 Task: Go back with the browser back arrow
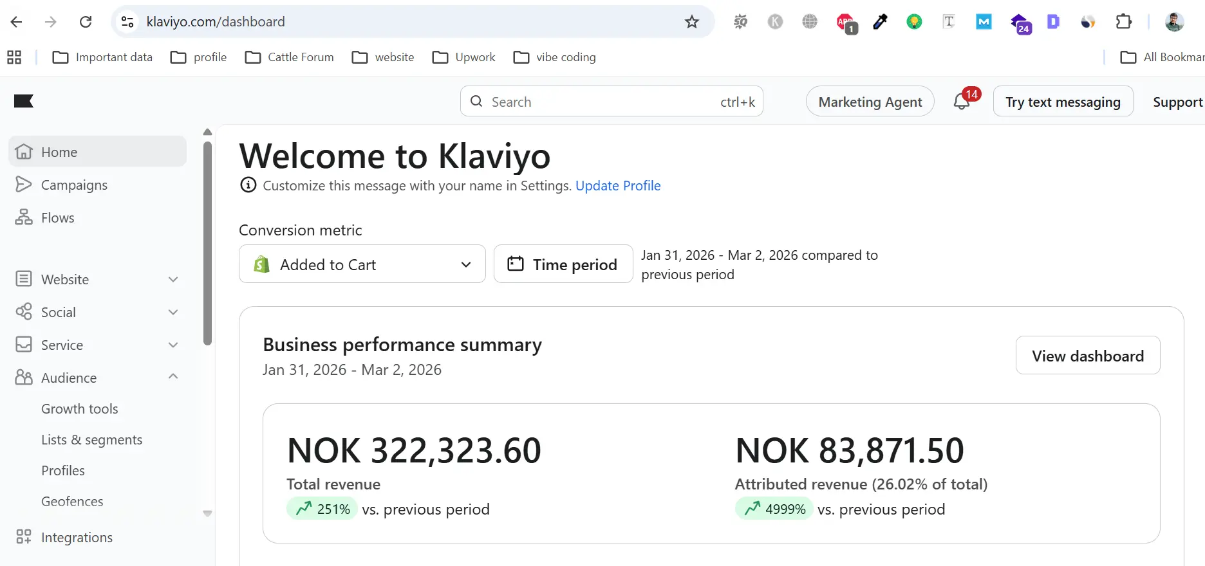pyautogui.click(x=17, y=22)
